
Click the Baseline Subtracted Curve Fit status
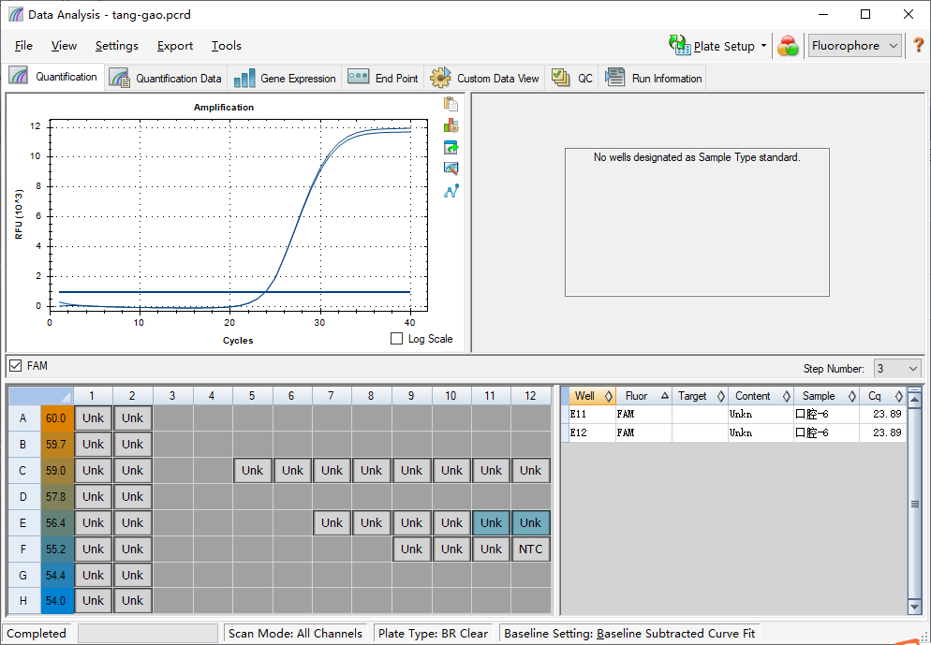tap(629, 633)
